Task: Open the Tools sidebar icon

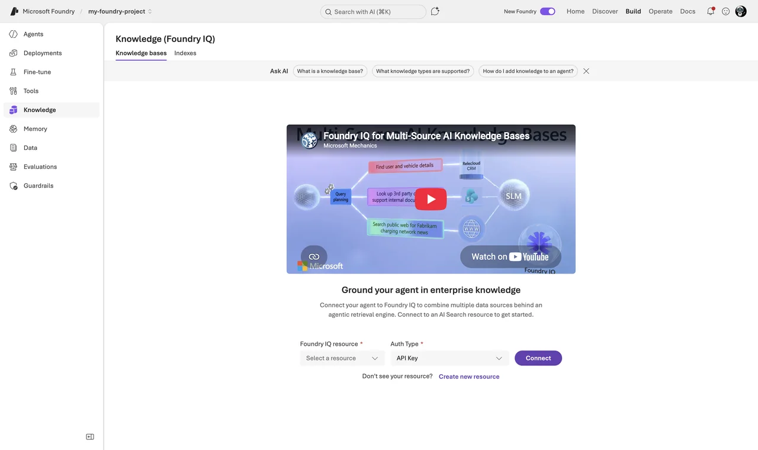Action: [x=14, y=91]
